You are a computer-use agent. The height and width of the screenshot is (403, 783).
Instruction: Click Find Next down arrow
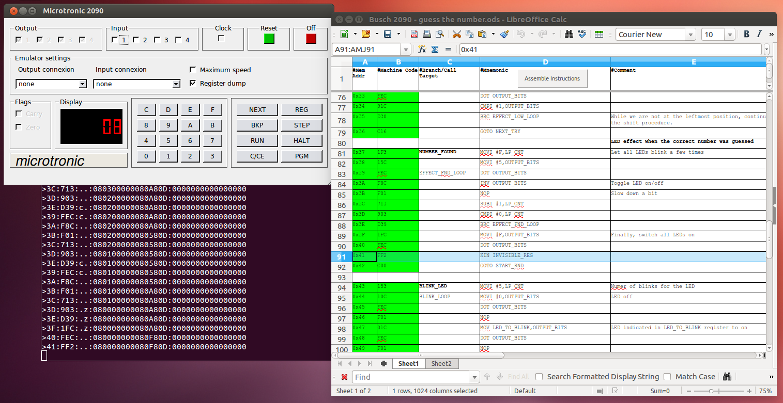point(499,377)
